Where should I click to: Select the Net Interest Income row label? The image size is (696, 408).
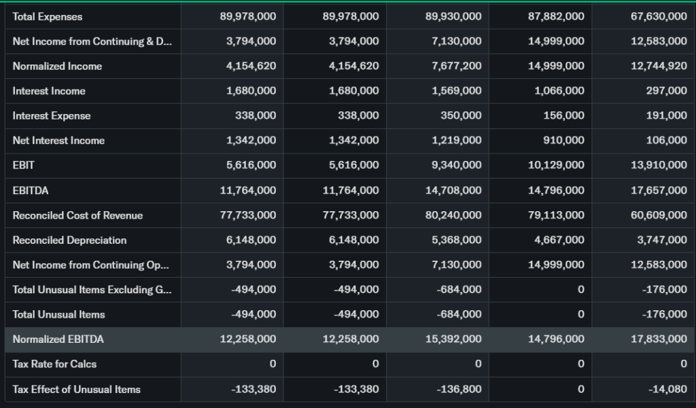[58, 141]
